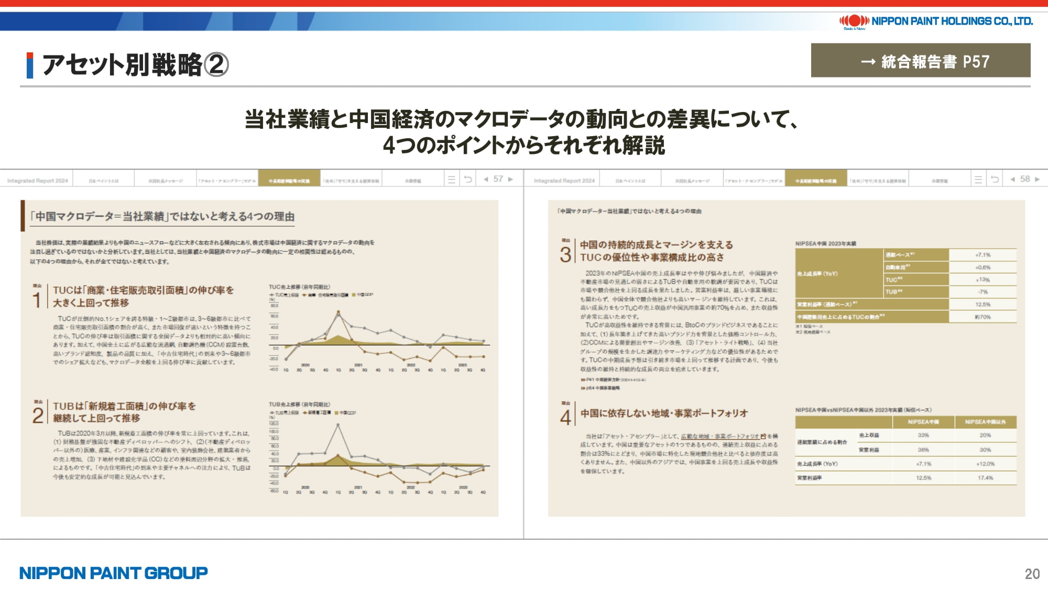
Task: Click external link icon after 事業ポートフォリオ
Action: (x=763, y=436)
